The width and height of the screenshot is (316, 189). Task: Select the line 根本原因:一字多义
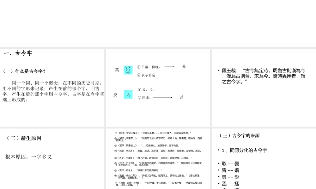(x=29, y=157)
